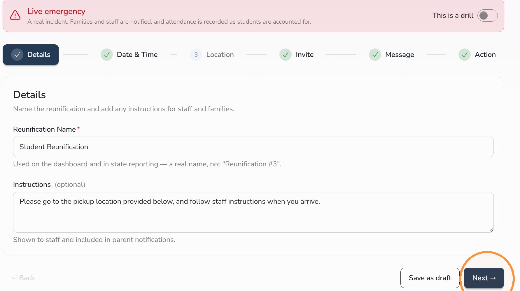520x291 pixels.
Task: Switch to the Location step
Action: point(212,55)
